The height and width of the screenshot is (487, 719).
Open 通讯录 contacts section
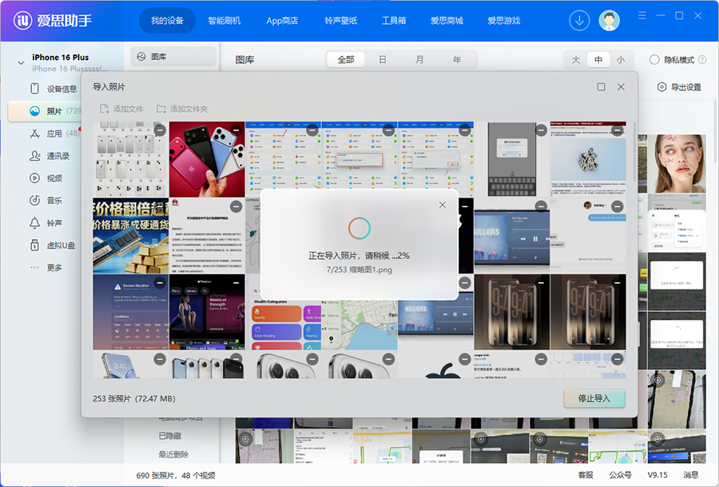point(50,156)
